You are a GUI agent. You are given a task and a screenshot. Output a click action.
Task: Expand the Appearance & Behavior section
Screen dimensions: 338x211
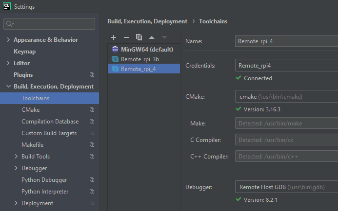pyautogui.click(x=8, y=40)
